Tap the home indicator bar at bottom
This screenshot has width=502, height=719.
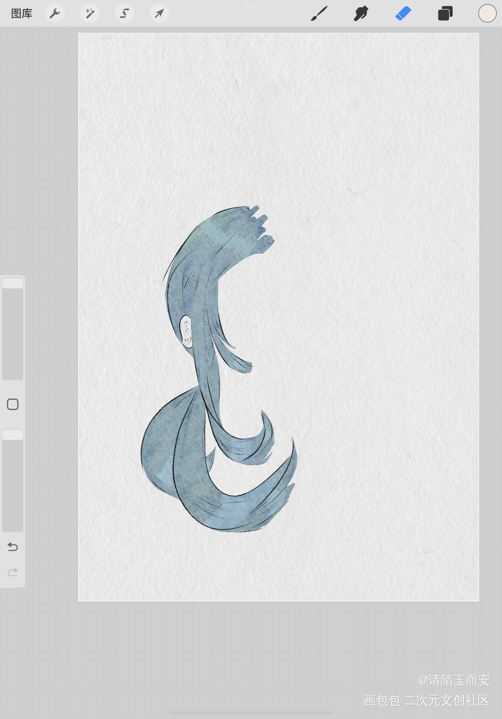point(251,712)
